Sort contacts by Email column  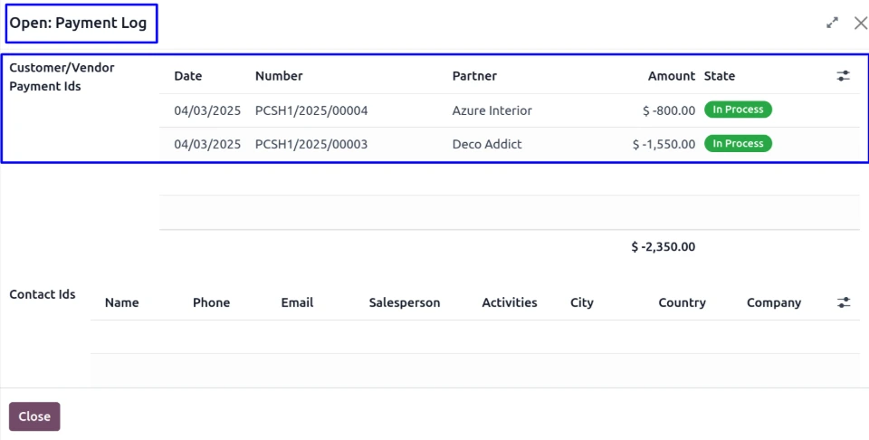pyautogui.click(x=297, y=302)
